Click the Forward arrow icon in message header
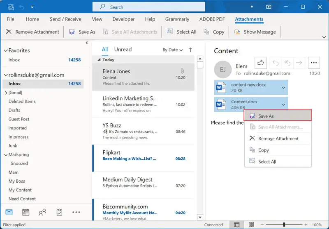The width and height of the screenshot is (329, 229). click(x=299, y=63)
